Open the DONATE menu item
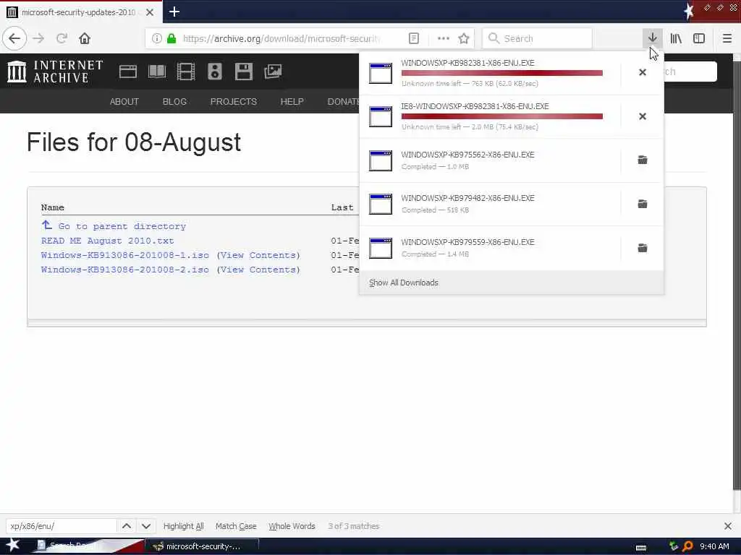This screenshot has width=741, height=555. point(344,101)
